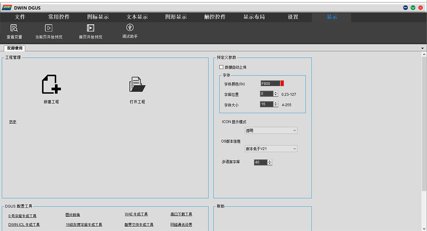Minimize the window using blue button
Viewport: 427px width, 231px height.
pyautogui.click(x=406, y=8)
